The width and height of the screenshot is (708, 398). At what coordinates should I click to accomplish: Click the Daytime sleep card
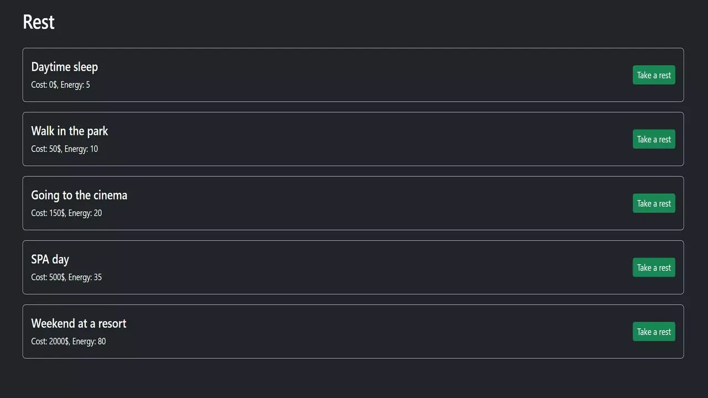click(353, 75)
